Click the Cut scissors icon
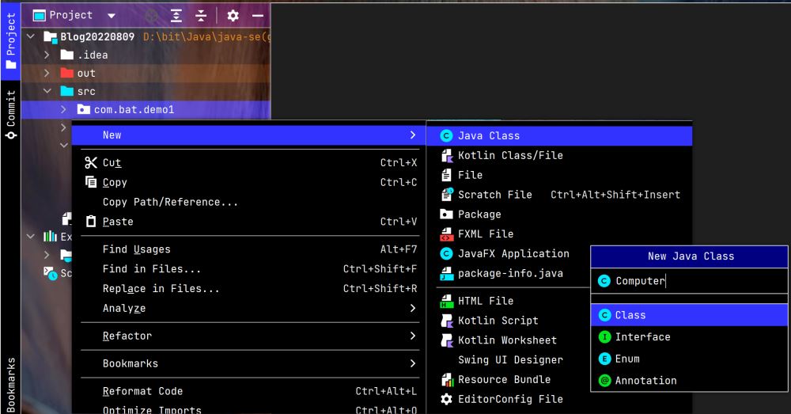This screenshot has height=414, width=791. tap(90, 163)
